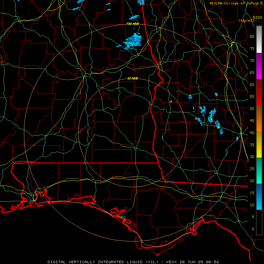Click the Digital Vertically Integrated Liquid title caption
The width and height of the screenshot is (264, 264).
click(x=133, y=262)
